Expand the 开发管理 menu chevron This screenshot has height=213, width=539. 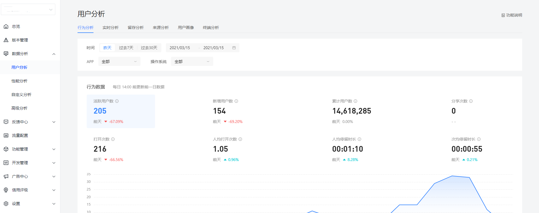54,163
